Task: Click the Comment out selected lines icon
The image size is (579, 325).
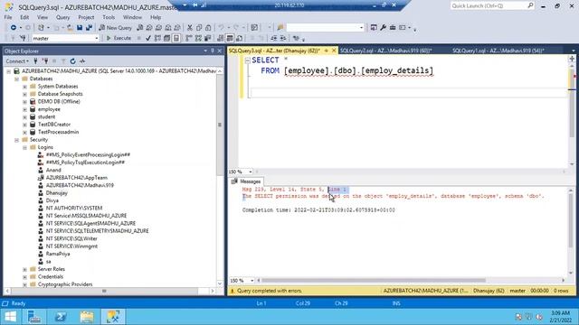Action: pyautogui.click(x=252, y=38)
